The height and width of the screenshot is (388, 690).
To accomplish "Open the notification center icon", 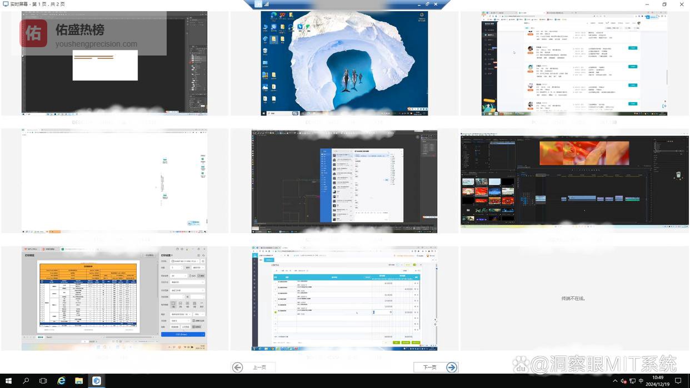I will coord(678,381).
